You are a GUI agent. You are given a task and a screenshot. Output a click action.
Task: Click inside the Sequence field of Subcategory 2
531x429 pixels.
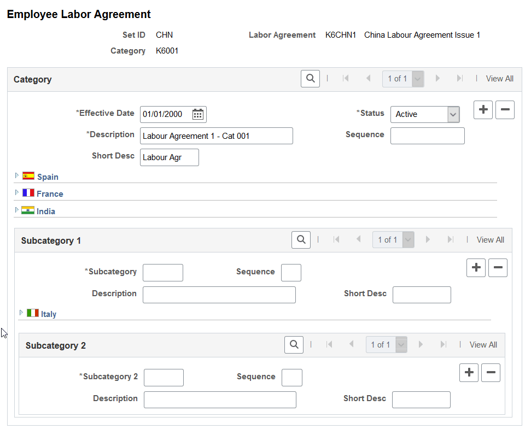(x=291, y=377)
